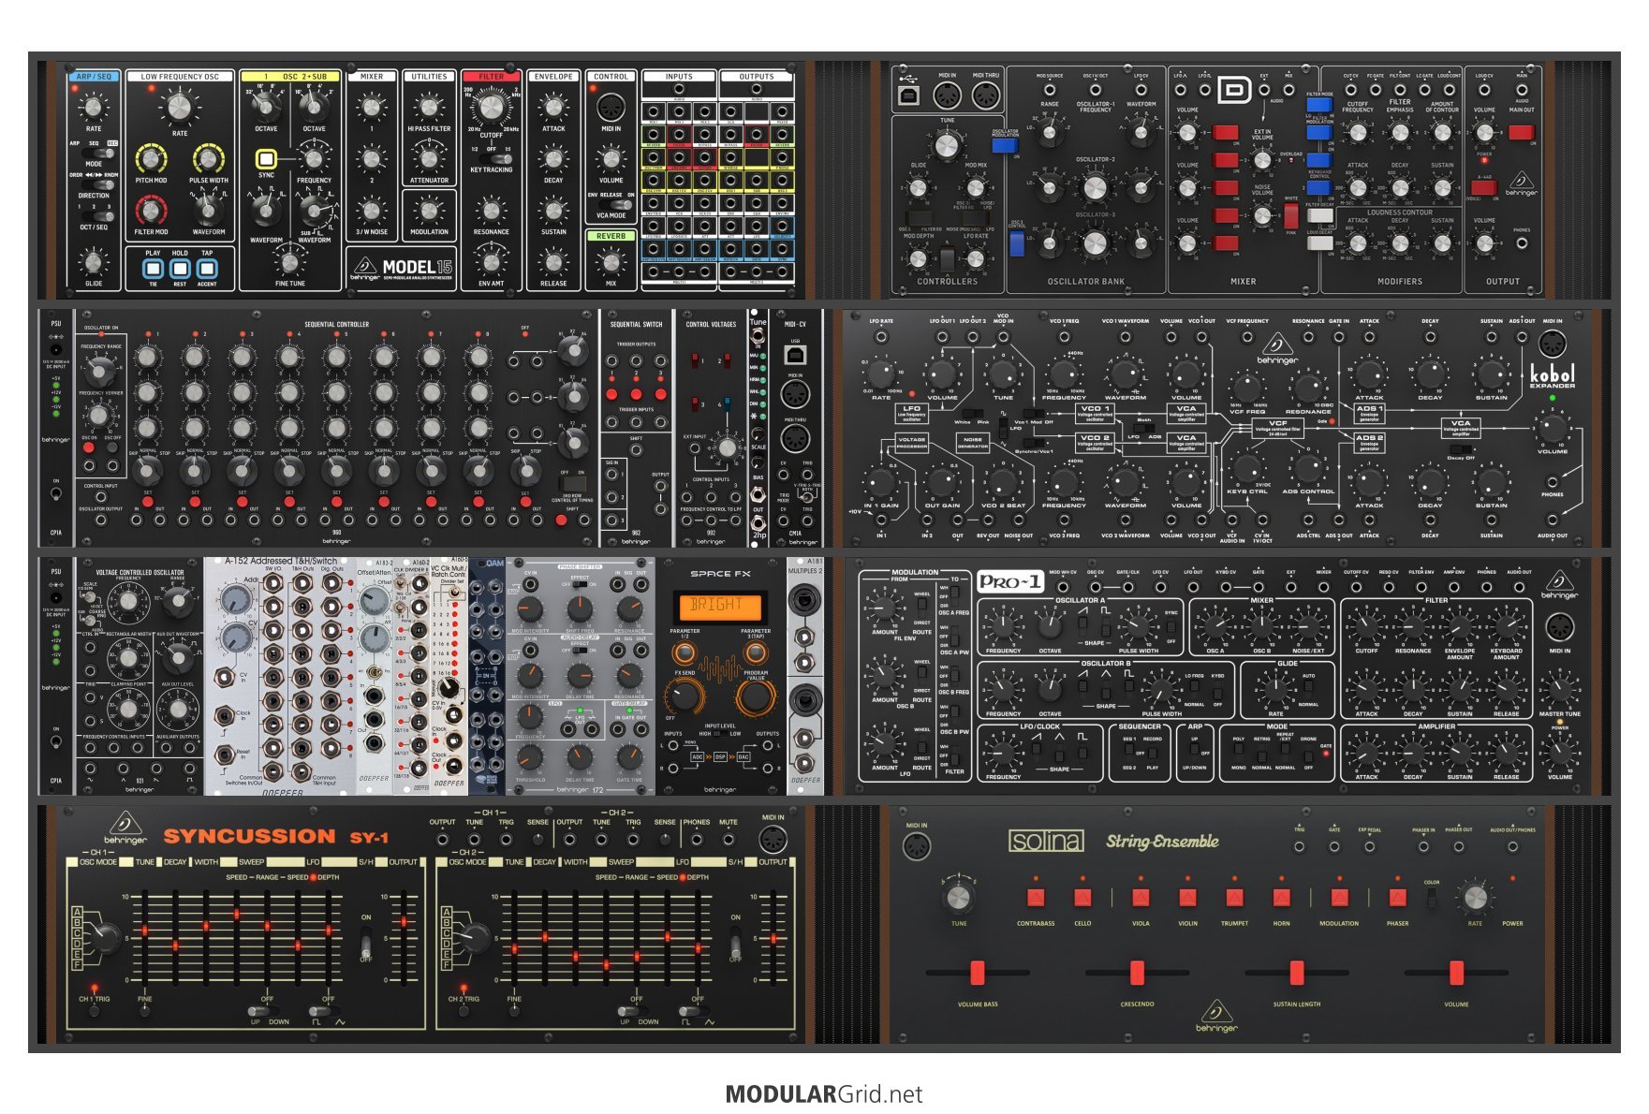Toggle the Oscillator Modulation blue switch
The image size is (1649, 1114).
1004,145
